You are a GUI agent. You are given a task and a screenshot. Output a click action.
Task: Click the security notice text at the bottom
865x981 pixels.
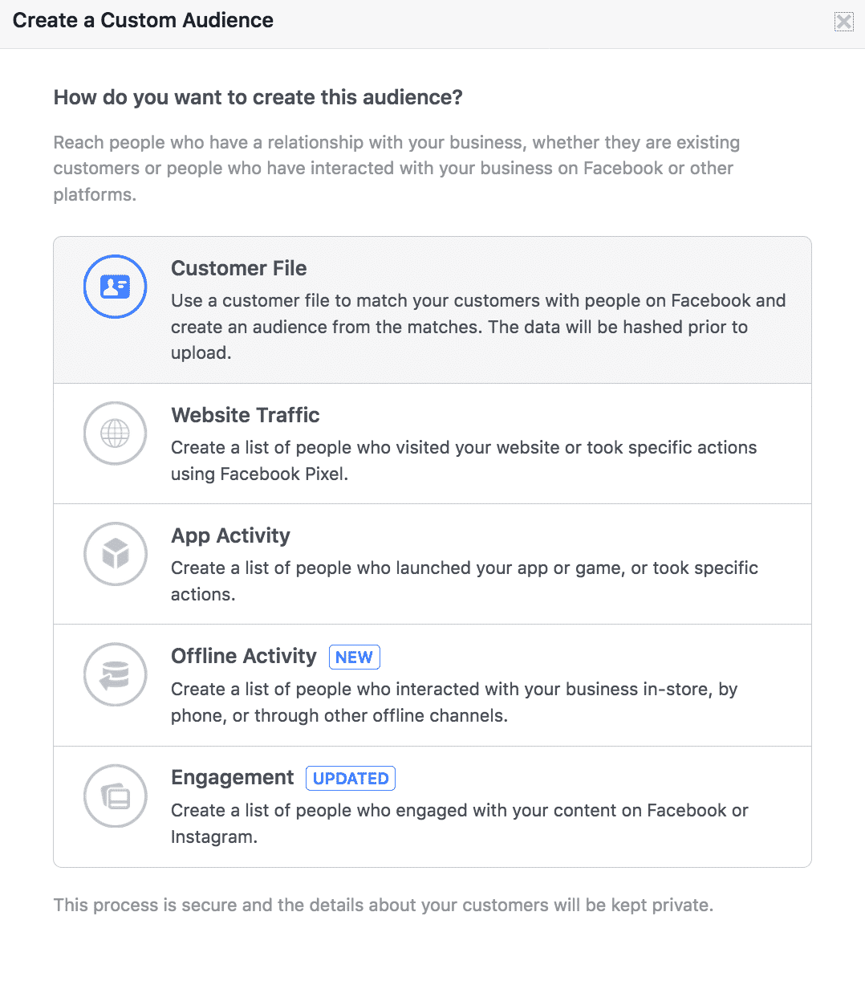384,906
